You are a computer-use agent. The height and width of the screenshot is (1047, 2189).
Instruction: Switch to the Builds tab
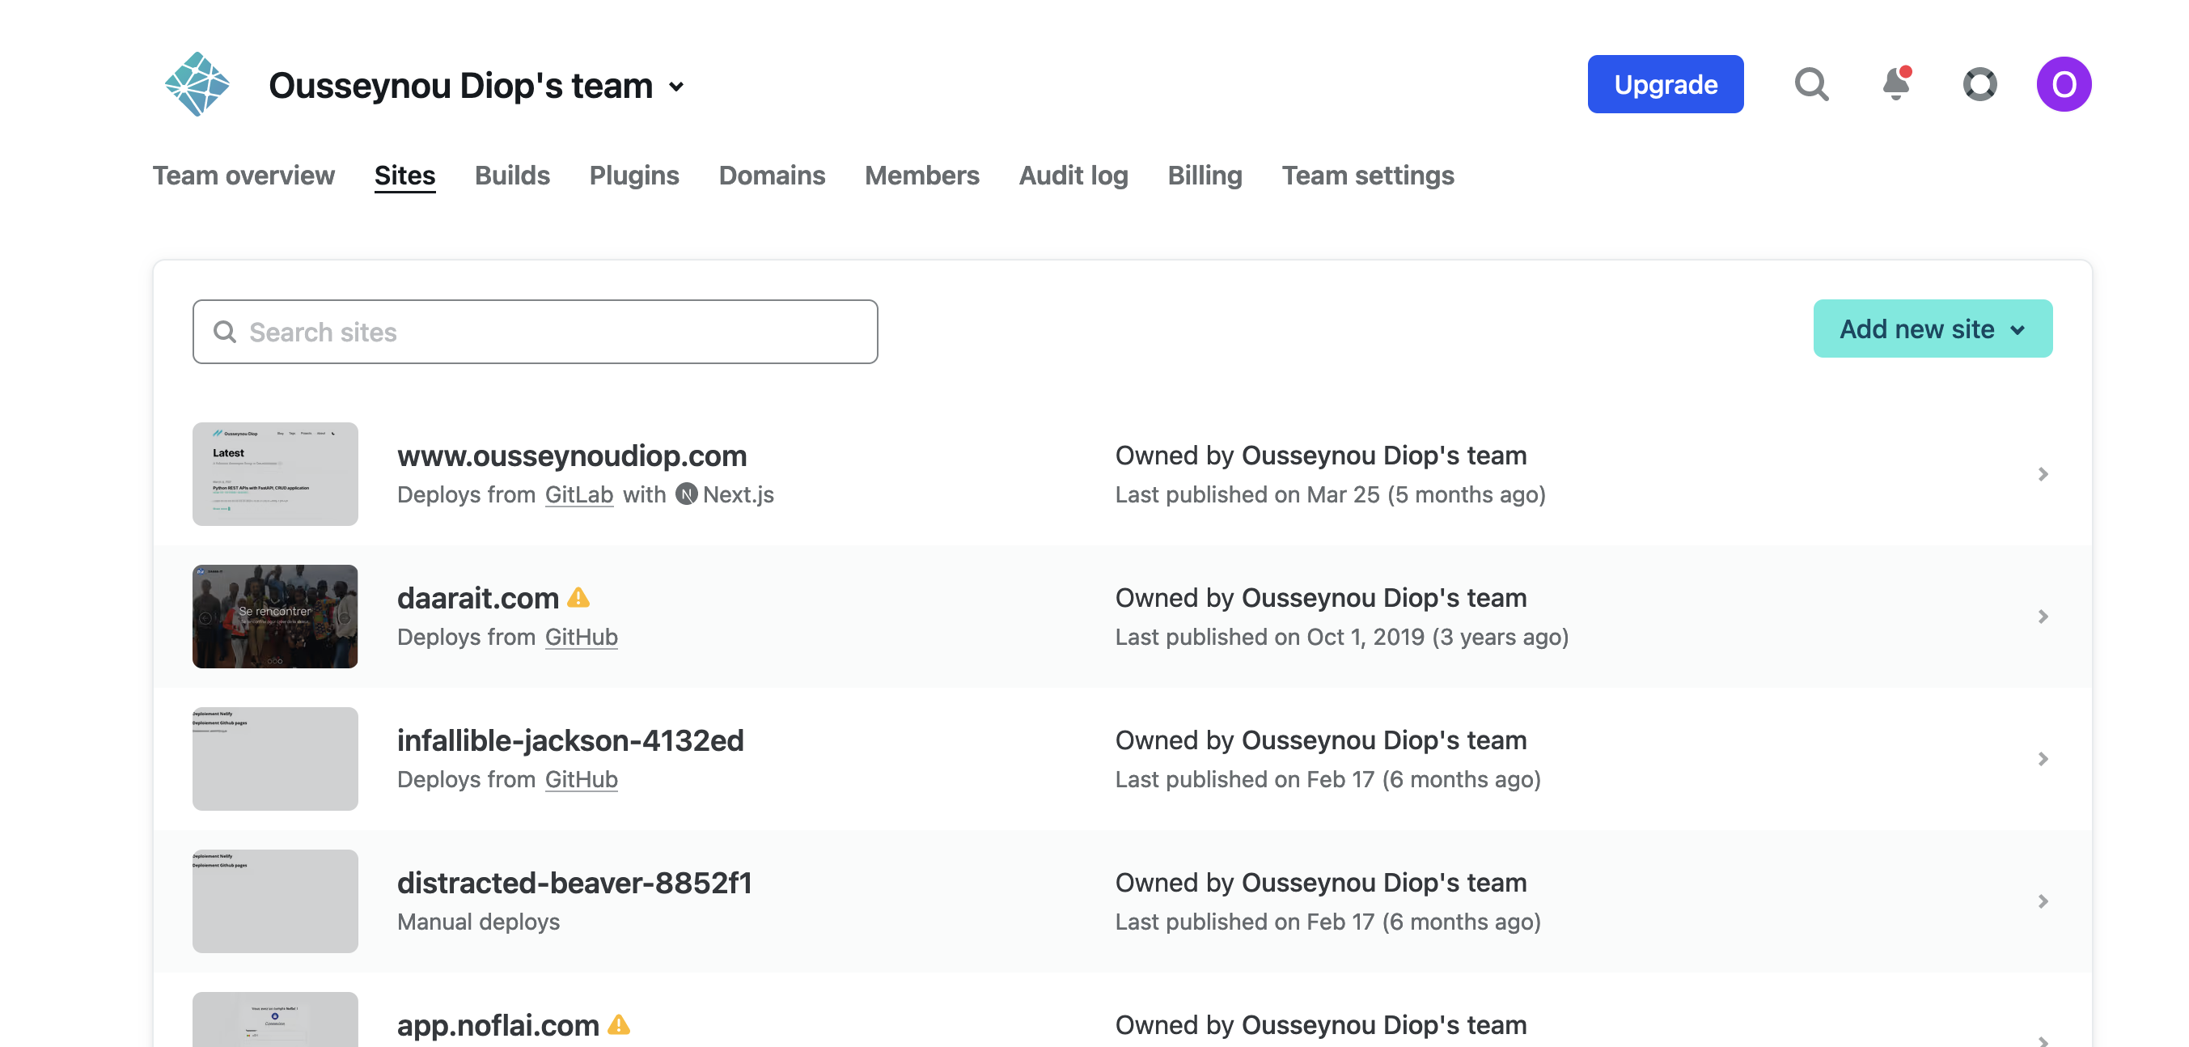(511, 175)
